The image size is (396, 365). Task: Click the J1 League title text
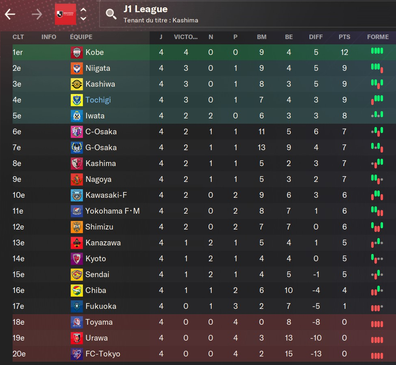[146, 9]
